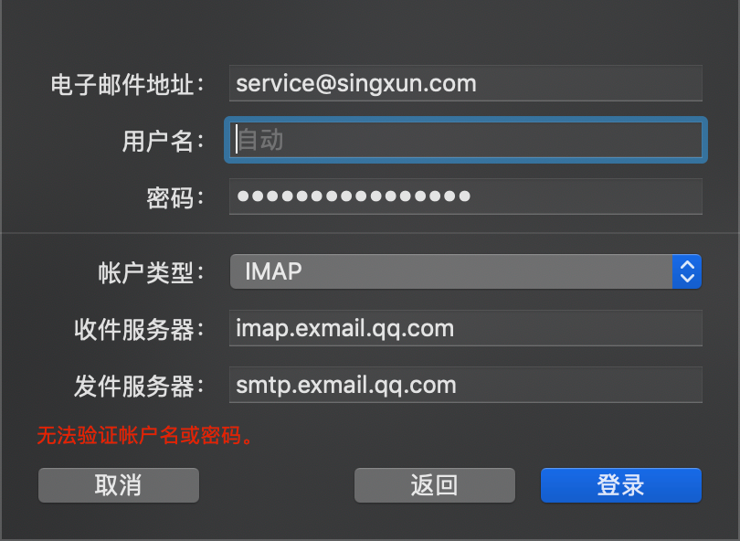This screenshot has width=740, height=541.
Task: Sign in with the blue 登录 button
Action: coord(621,485)
